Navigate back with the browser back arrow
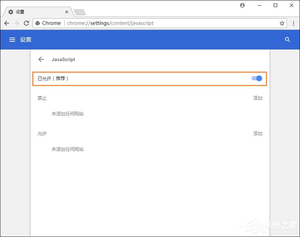 6,23
